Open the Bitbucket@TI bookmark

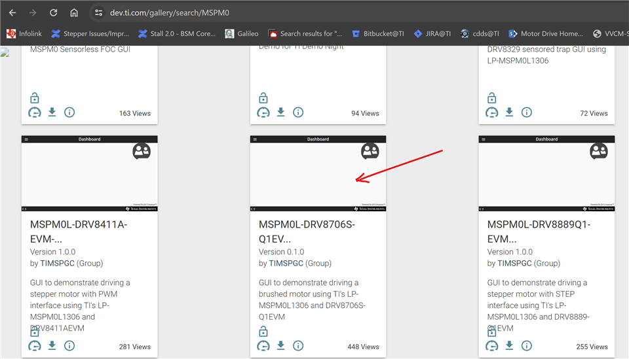coord(378,33)
